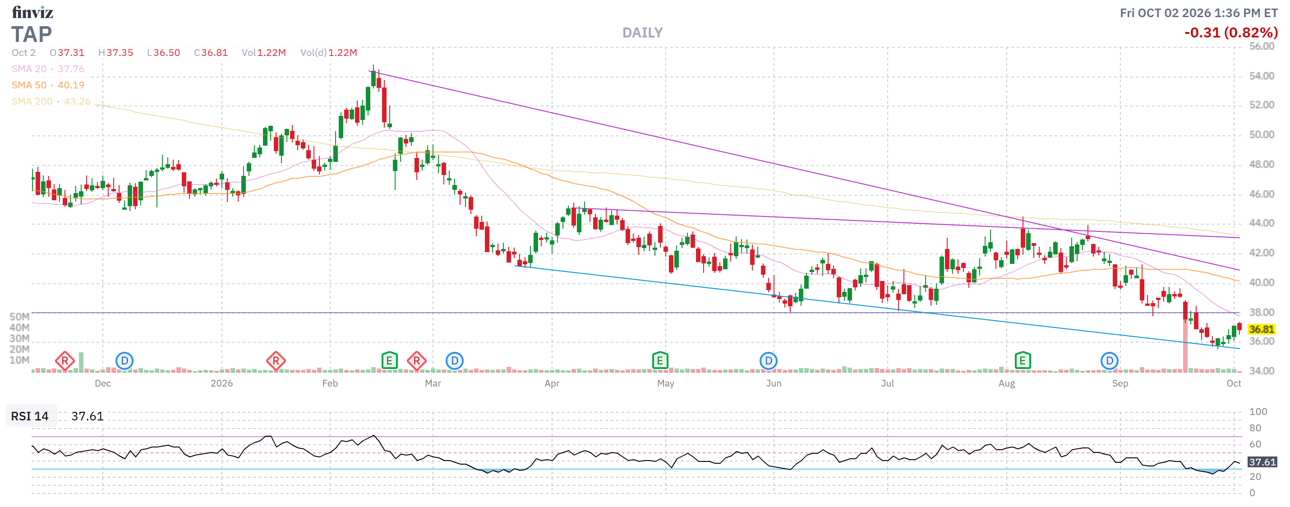Screen dimensions: 1290x507
Task: Click the TAP ticker symbol
Action: pos(32,34)
